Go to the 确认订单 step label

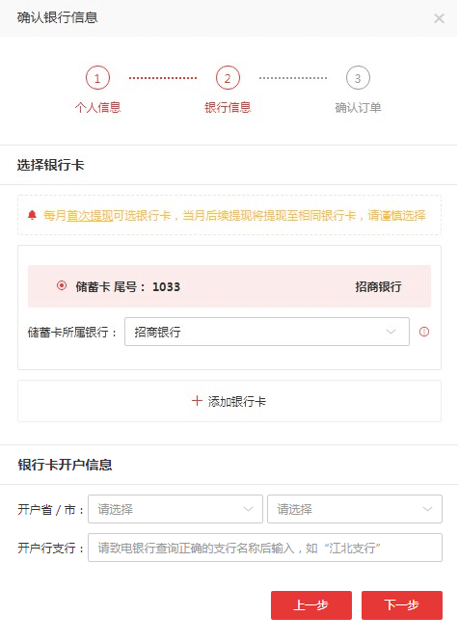click(x=358, y=107)
